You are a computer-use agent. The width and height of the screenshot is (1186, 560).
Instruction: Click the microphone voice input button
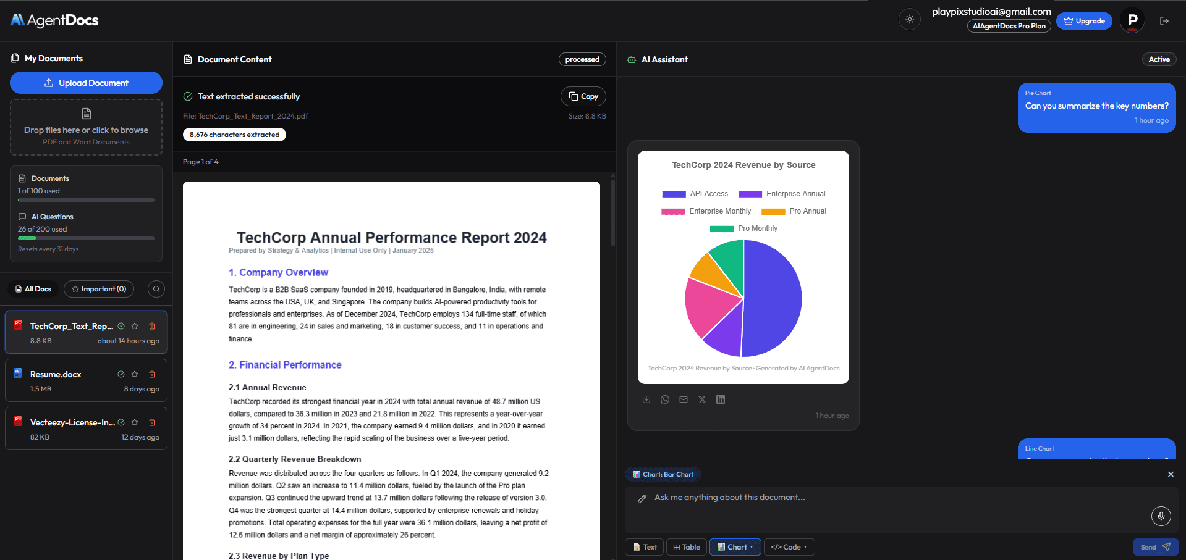click(x=1161, y=516)
